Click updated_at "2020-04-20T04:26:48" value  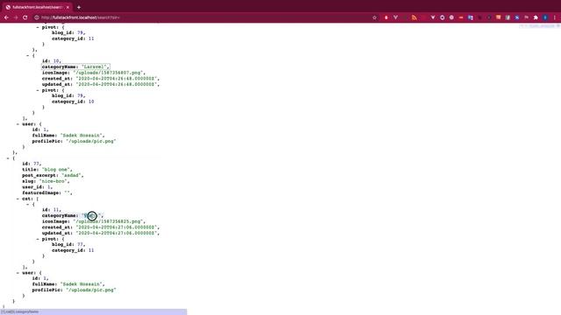pos(117,84)
